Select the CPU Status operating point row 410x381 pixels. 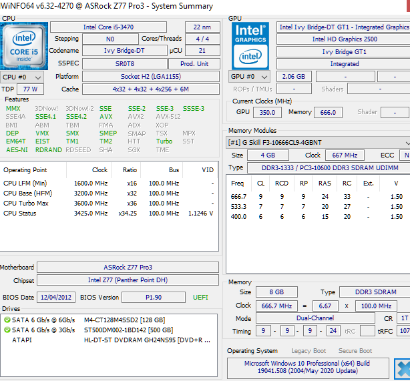coord(110,214)
